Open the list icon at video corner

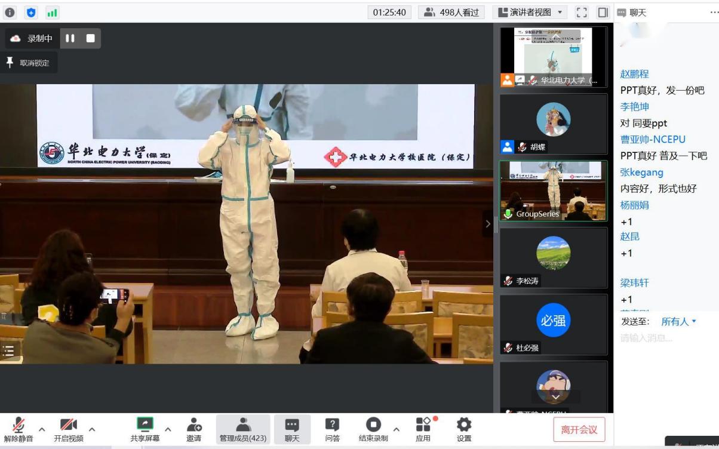click(8, 351)
